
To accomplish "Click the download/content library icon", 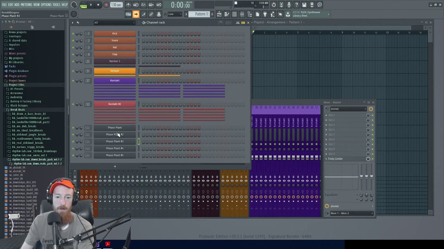I will tap(288, 14).
